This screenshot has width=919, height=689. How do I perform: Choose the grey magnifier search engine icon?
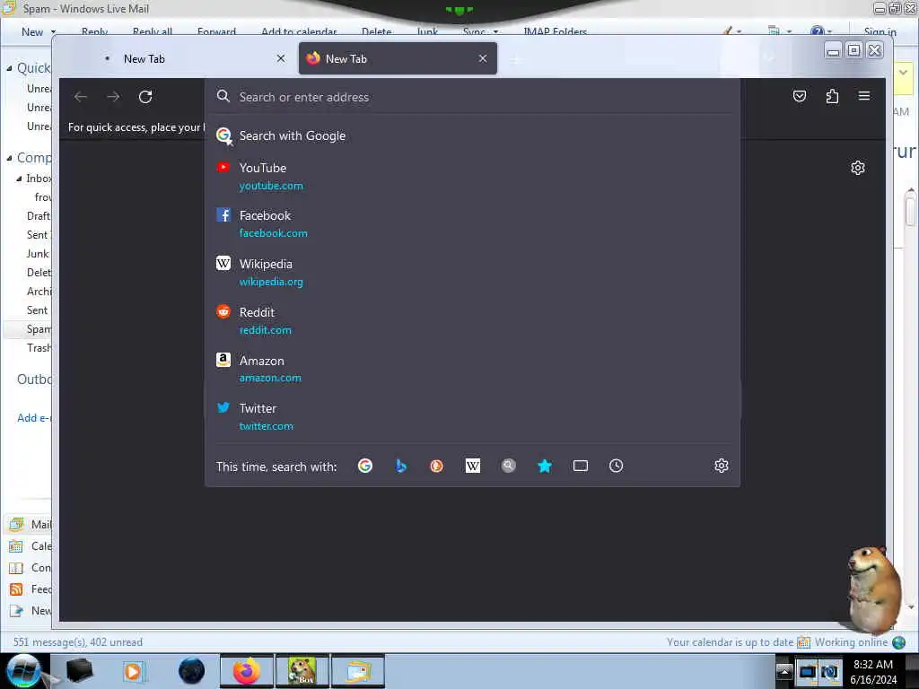508,466
